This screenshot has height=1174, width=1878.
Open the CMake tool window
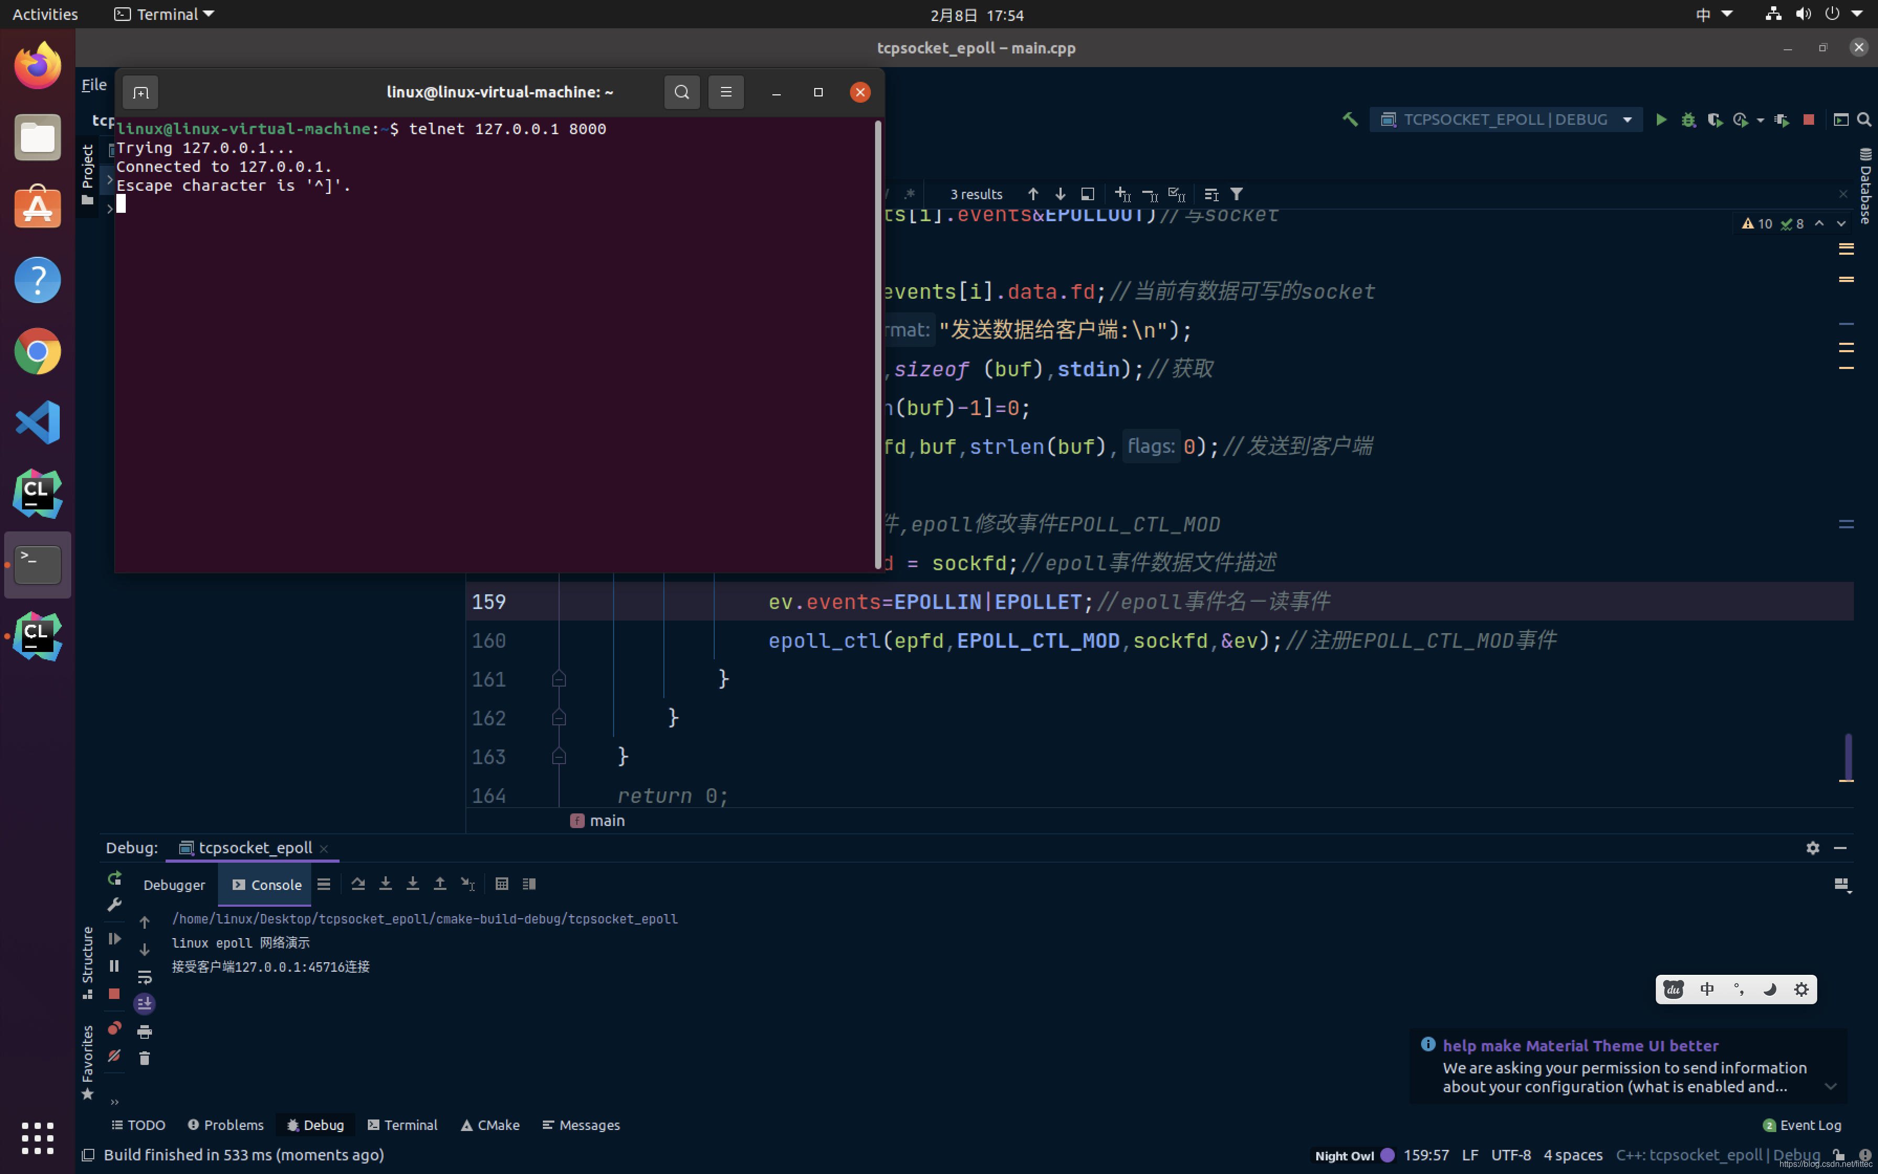(490, 1125)
